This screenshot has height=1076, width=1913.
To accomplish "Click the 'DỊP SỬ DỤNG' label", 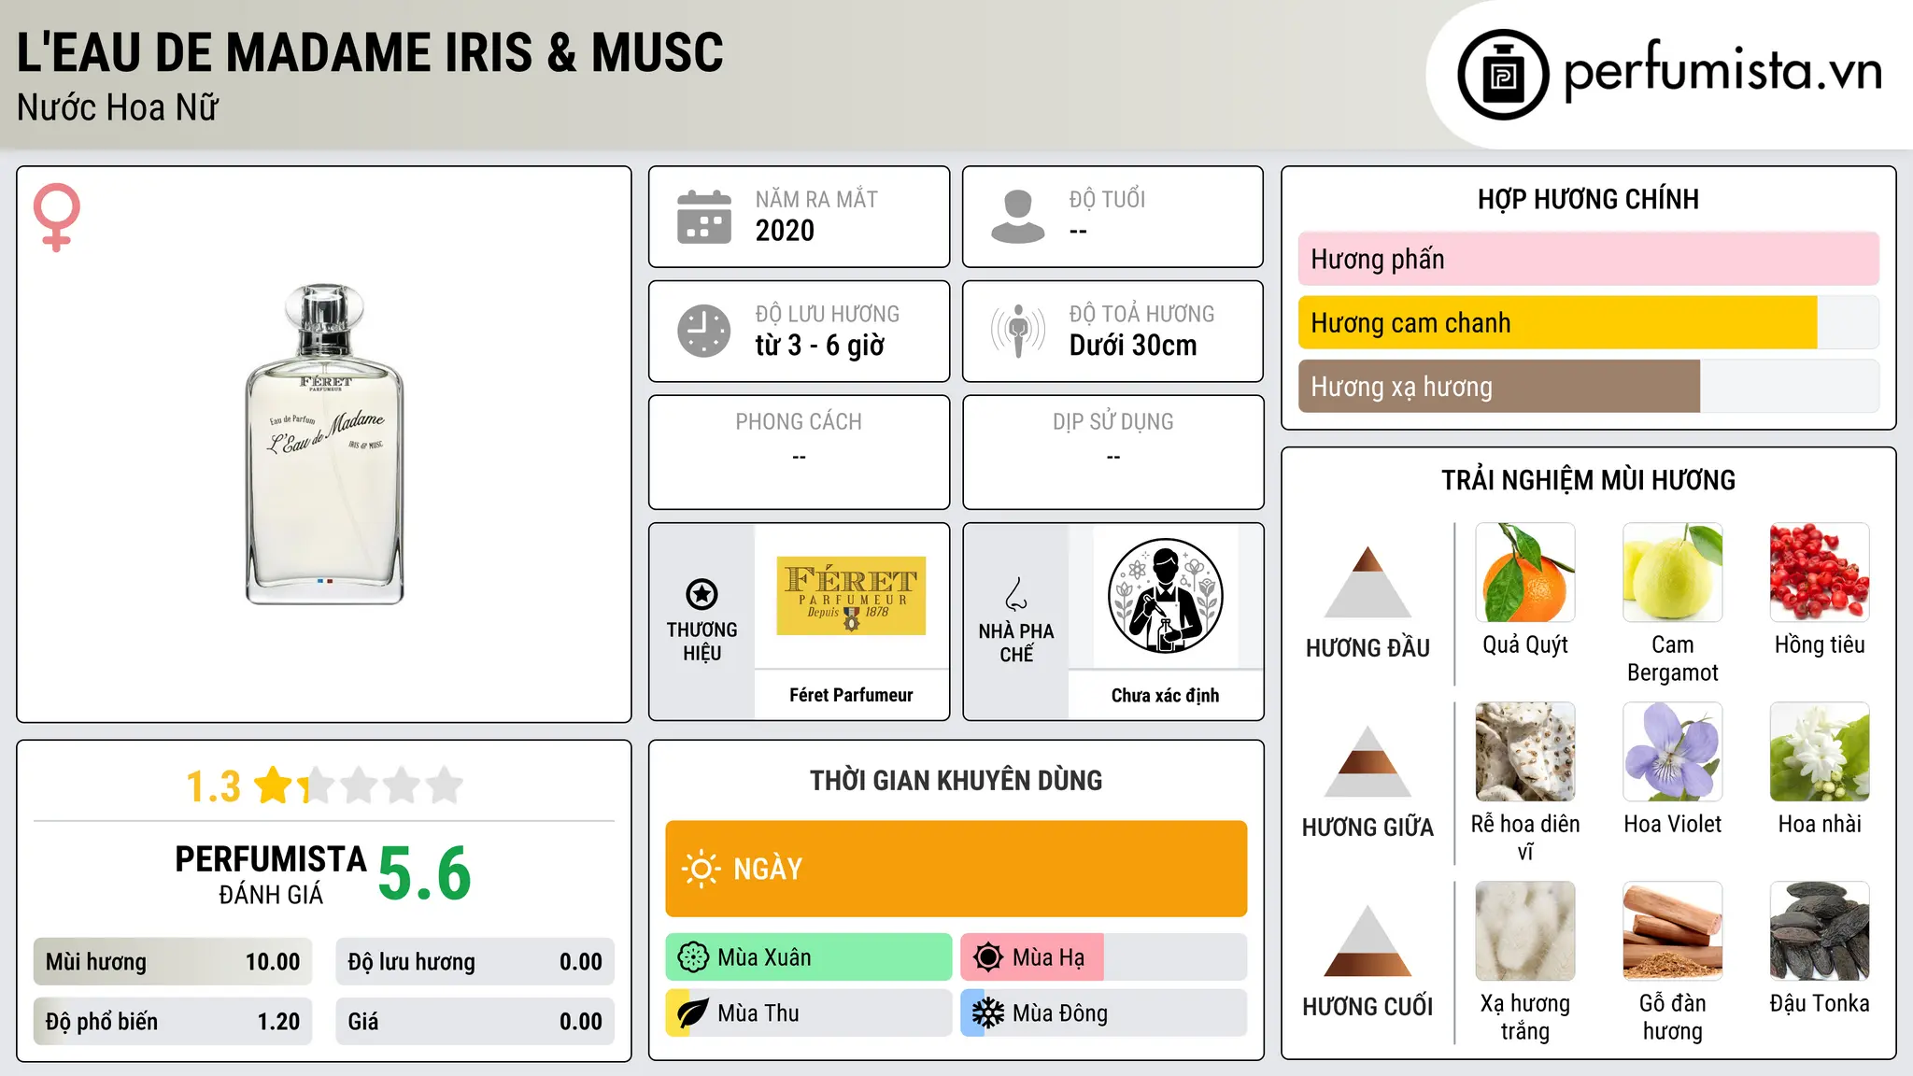I will [x=1113, y=422].
